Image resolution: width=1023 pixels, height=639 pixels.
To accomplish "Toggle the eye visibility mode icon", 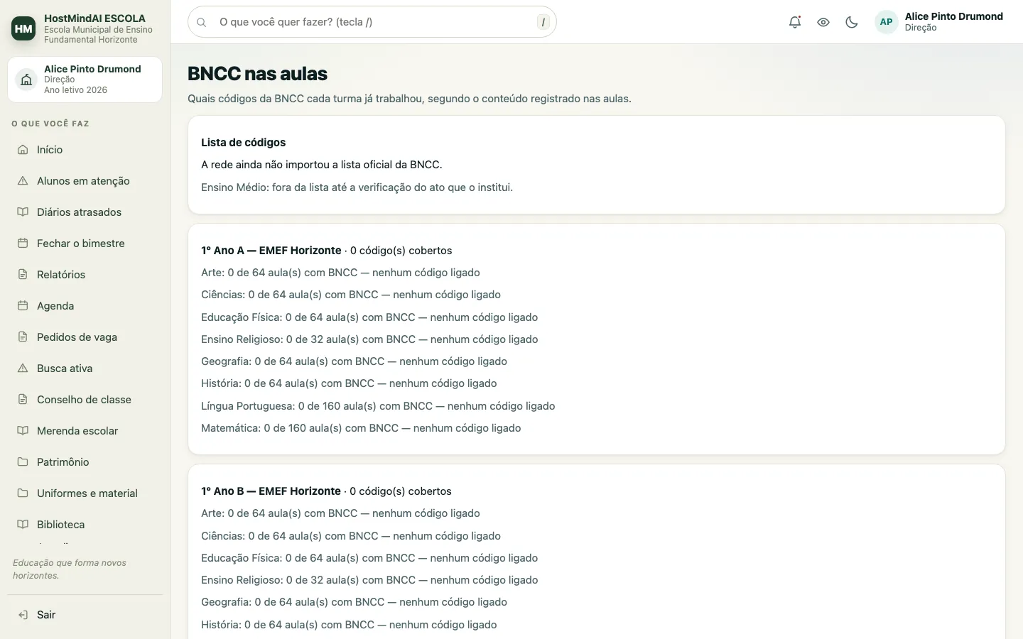I will point(823,22).
